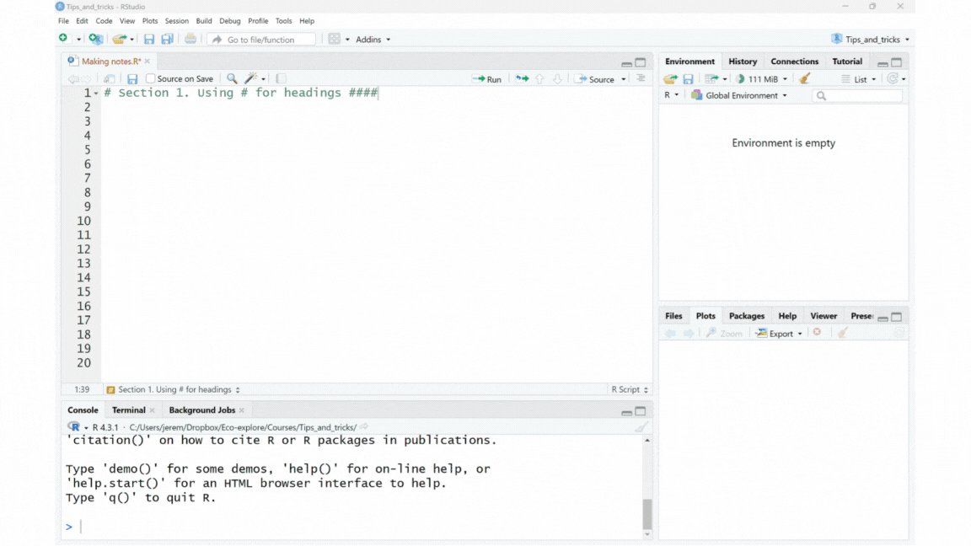Click the workspace panes grid icon
The width and height of the screenshot is (971, 546).
335,39
